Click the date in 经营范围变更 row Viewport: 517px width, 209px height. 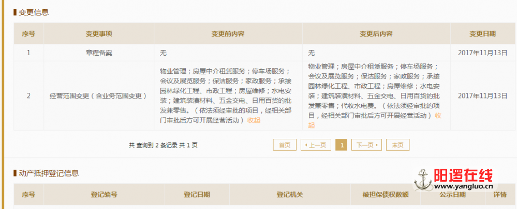click(482, 96)
